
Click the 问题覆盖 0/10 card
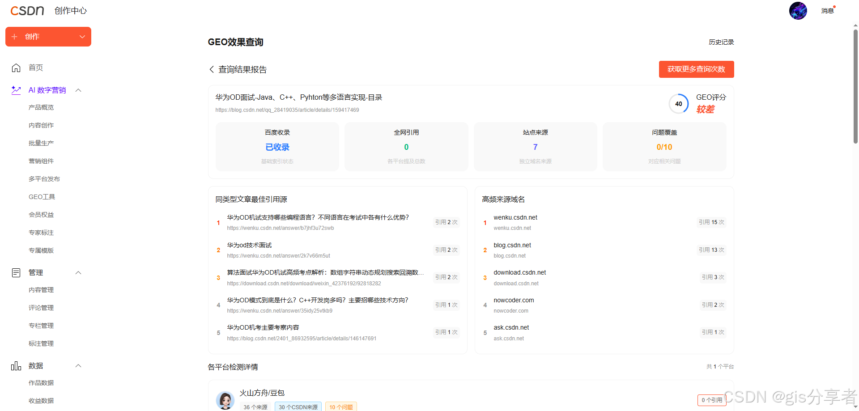tap(664, 147)
